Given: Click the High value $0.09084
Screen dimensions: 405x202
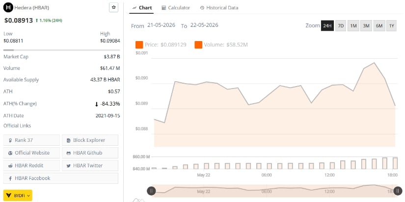Looking at the screenshot, I should (x=110, y=41).
